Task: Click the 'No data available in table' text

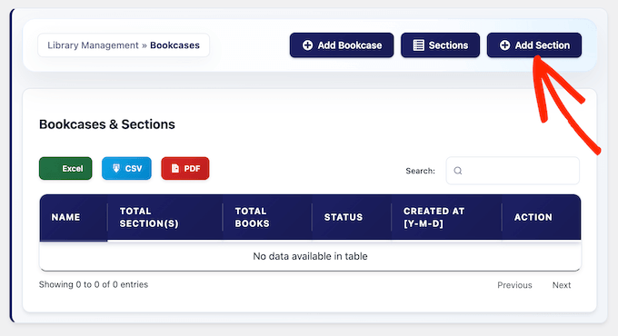Action: pyautogui.click(x=310, y=256)
